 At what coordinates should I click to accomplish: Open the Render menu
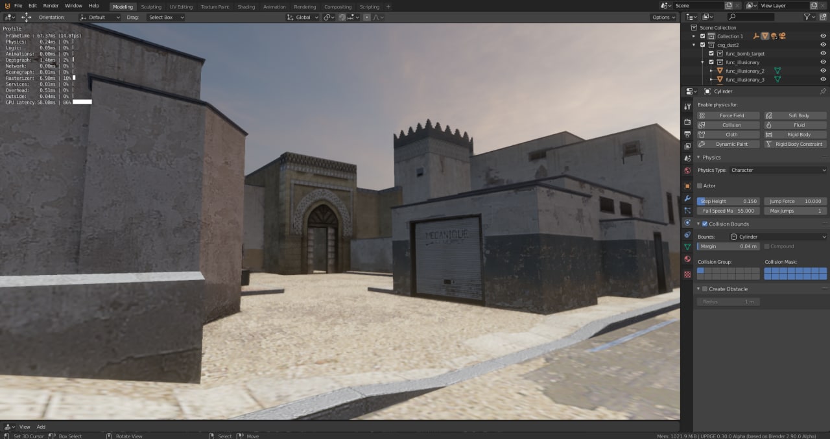pyautogui.click(x=51, y=5)
